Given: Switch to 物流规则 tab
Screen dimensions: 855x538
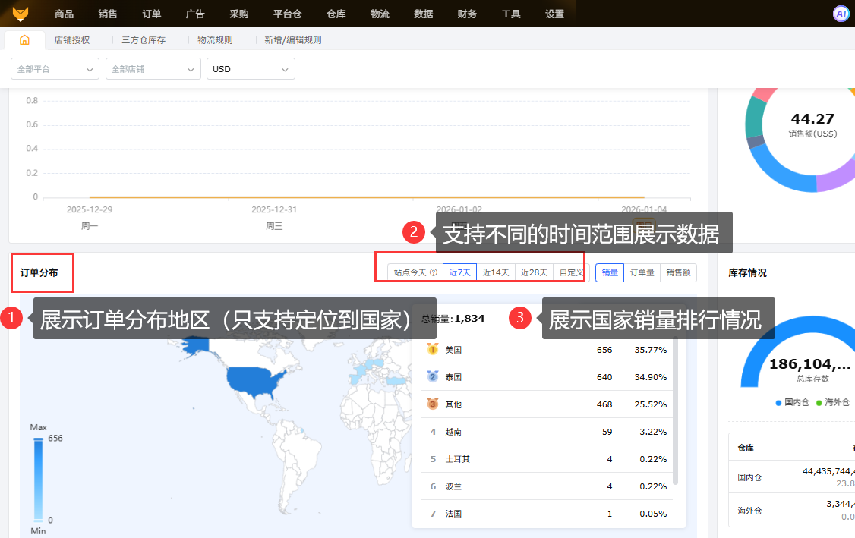Looking at the screenshot, I should tap(215, 40).
